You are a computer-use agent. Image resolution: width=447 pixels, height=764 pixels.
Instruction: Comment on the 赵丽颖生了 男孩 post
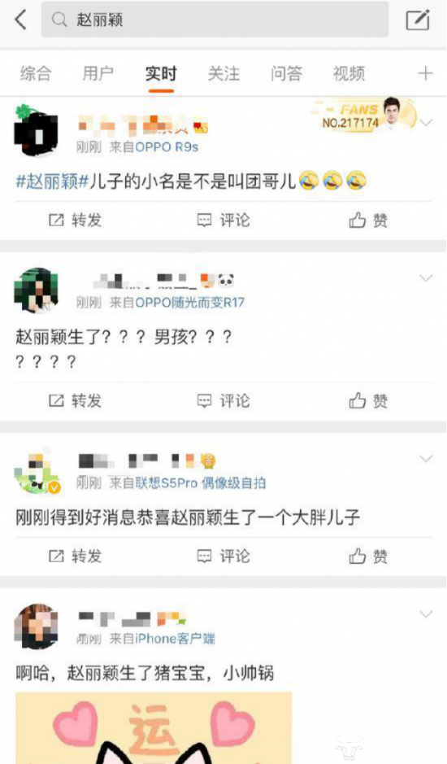click(x=223, y=401)
